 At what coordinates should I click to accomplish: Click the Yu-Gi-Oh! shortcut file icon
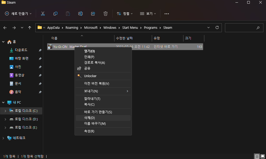(x=50, y=47)
